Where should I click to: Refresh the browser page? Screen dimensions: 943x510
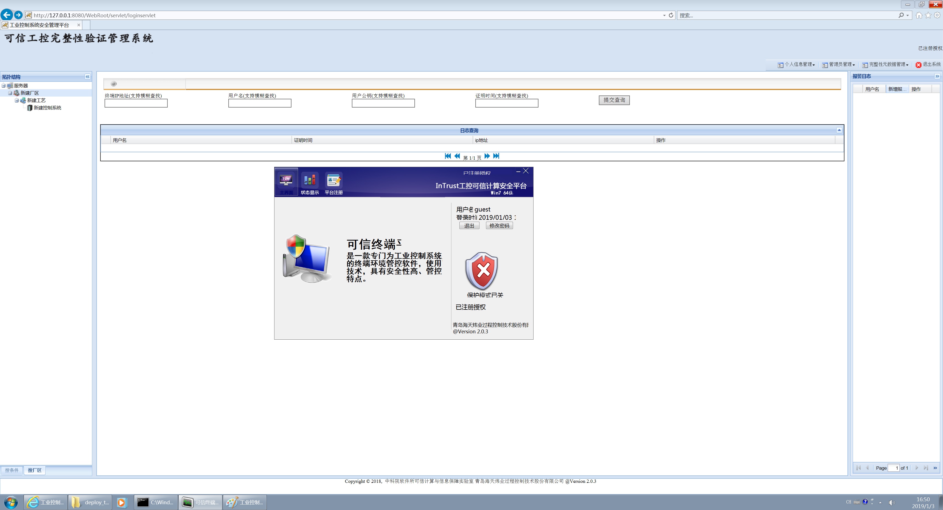pos(671,15)
